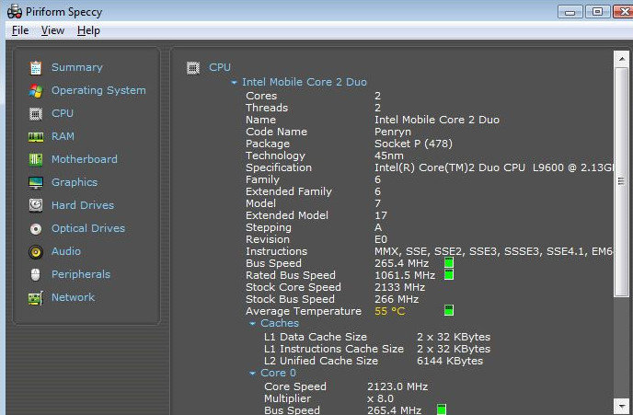This screenshot has width=633, height=415.
Task: Click the scrollbar down arrow
Action: coord(622,406)
